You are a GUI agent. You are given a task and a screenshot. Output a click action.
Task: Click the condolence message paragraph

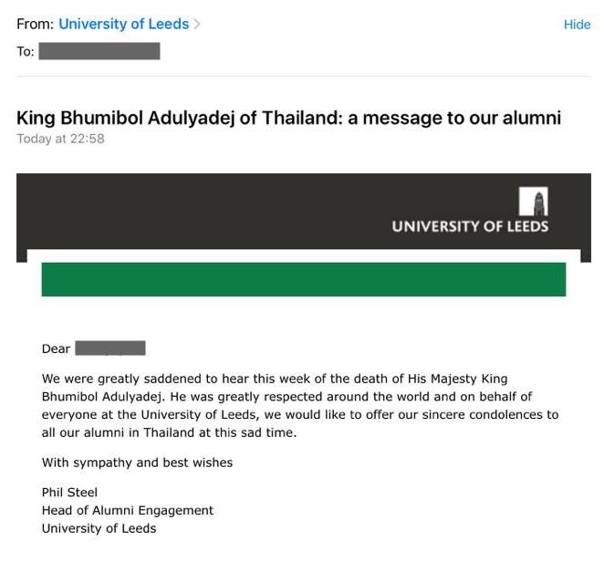pos(299,405)
